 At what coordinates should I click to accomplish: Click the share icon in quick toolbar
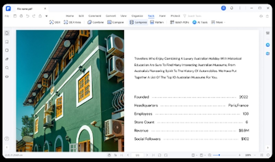point(40,16)
